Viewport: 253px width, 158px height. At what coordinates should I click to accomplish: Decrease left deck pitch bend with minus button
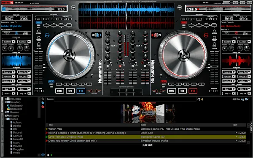coord(36,91)
